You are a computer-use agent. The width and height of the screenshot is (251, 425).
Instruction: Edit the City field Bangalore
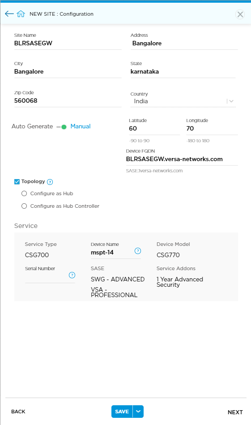coord(68,71)
